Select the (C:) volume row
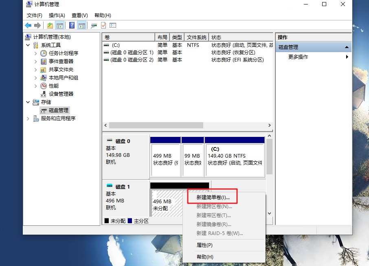 (188, 45)
